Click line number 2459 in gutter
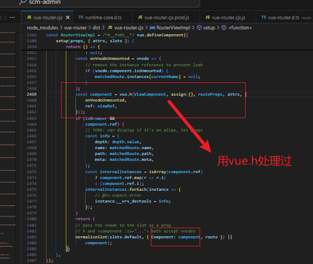 (x=32, y=94)
